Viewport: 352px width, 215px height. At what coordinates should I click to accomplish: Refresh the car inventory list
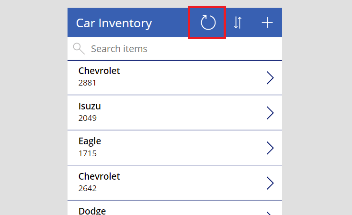click(x=208, y=22)
